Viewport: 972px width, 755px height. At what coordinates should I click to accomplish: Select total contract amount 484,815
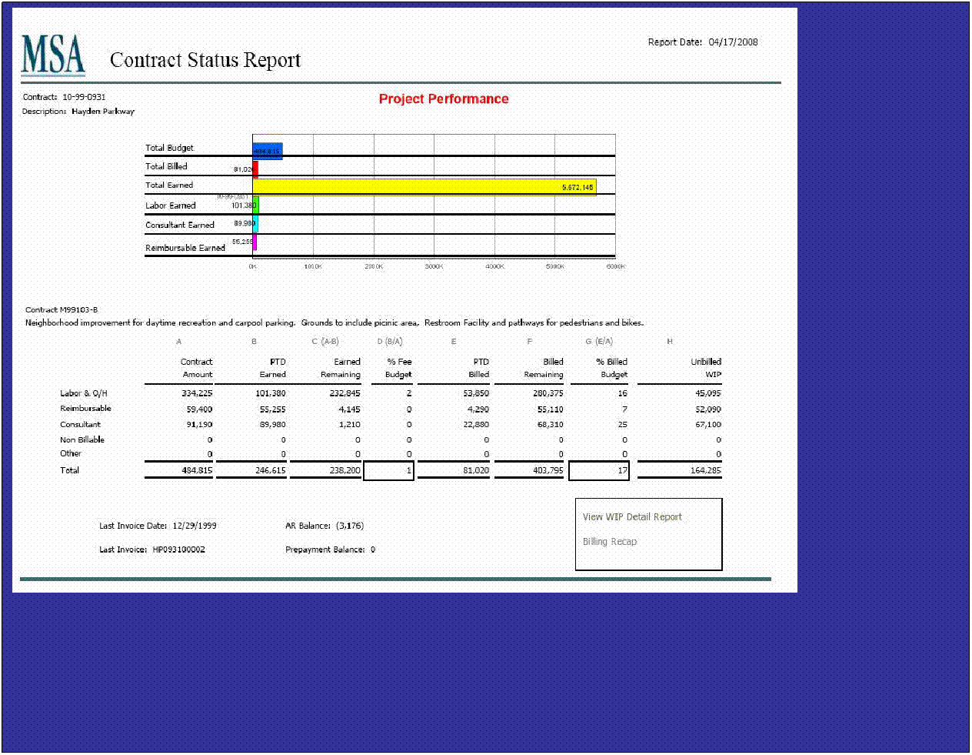[x=197, y=470]
